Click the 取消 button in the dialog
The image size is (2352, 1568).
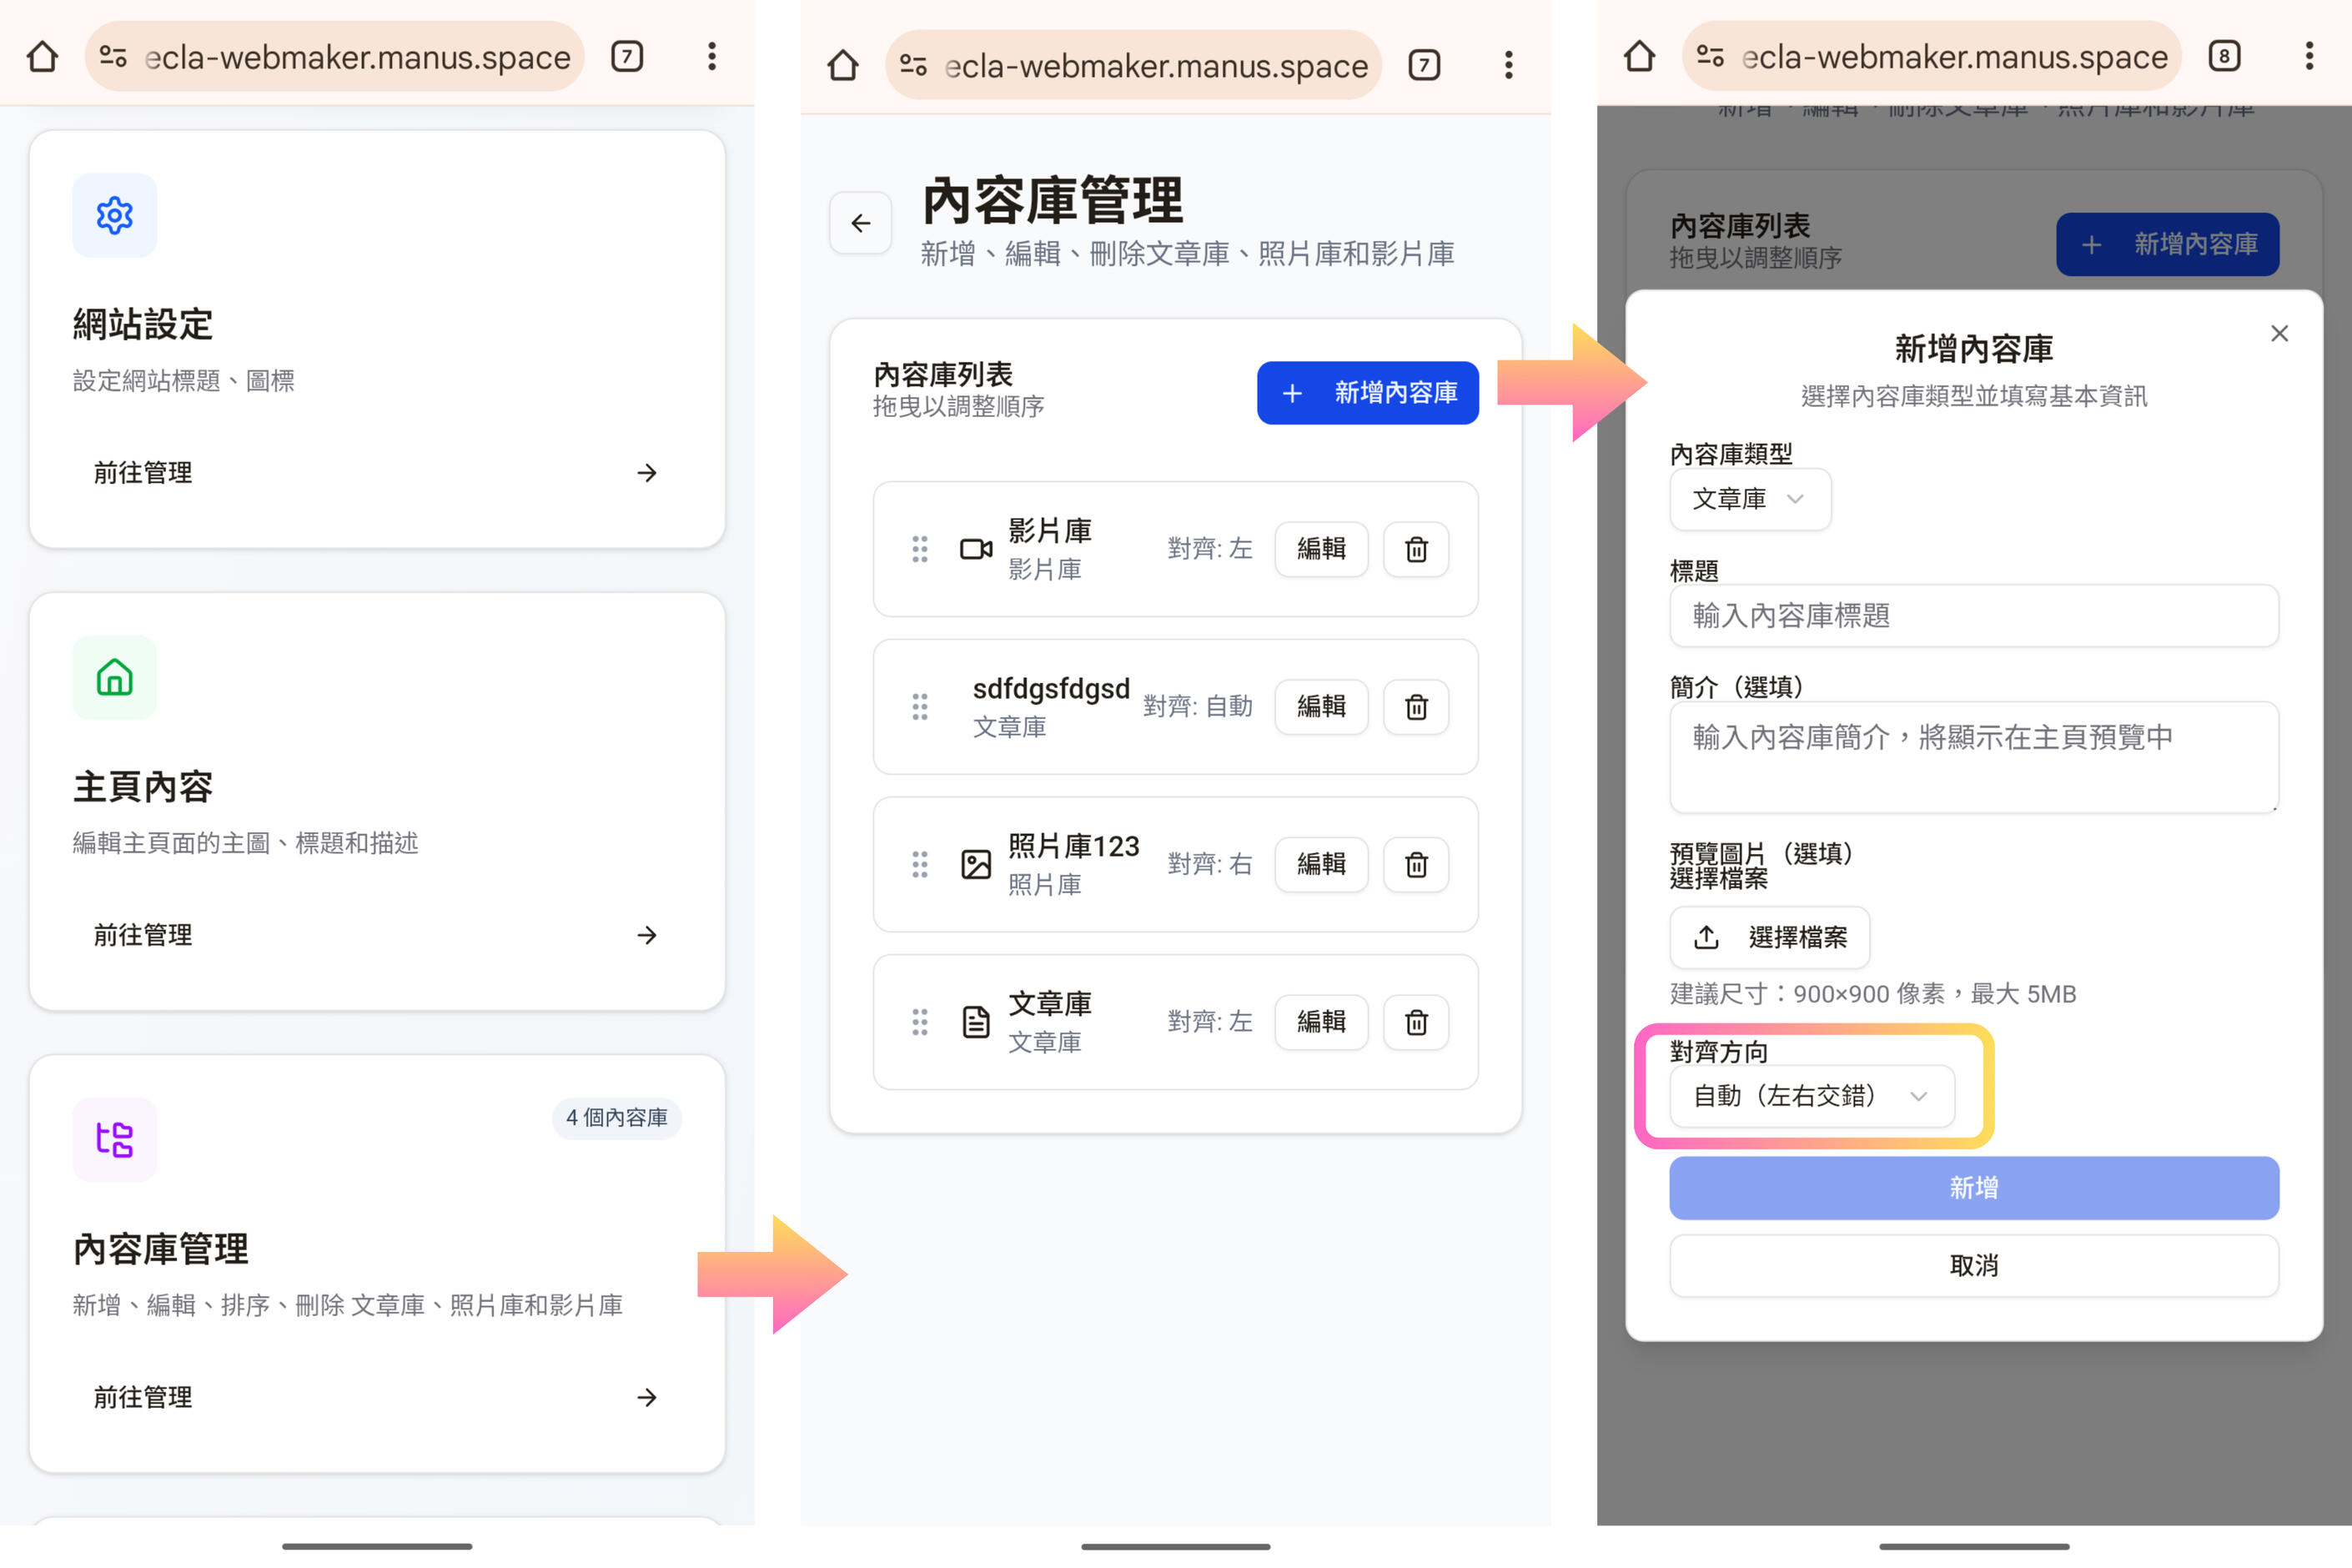point(1973,1266)
